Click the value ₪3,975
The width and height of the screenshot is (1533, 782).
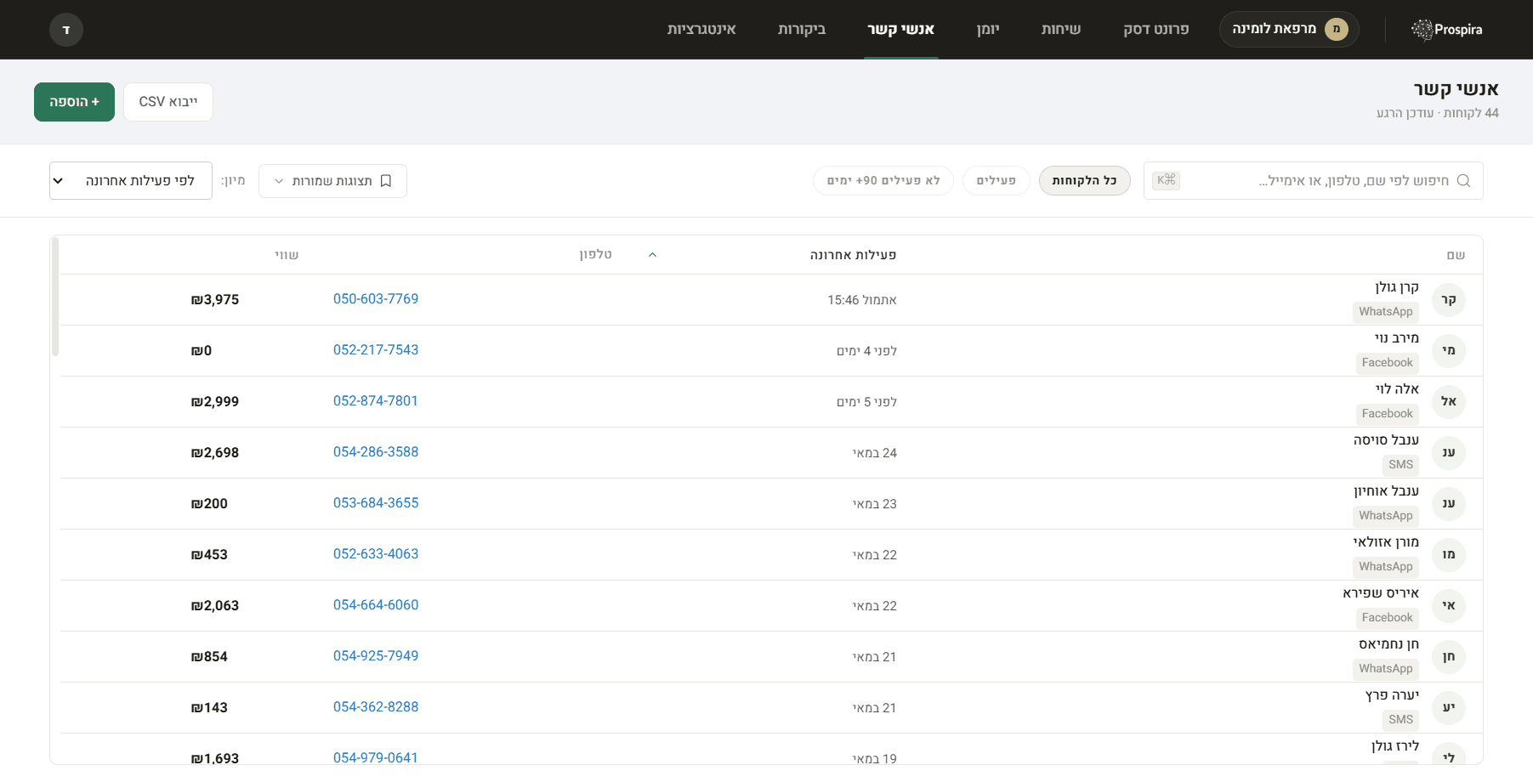click(215, 300)
